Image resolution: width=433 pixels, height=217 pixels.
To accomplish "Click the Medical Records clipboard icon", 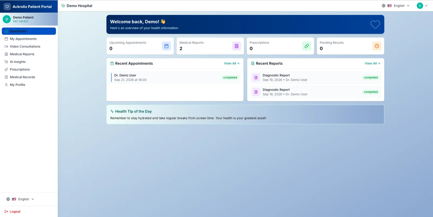I will 6,77.
